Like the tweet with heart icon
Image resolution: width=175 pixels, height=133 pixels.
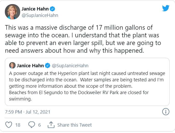coord(9,125)
